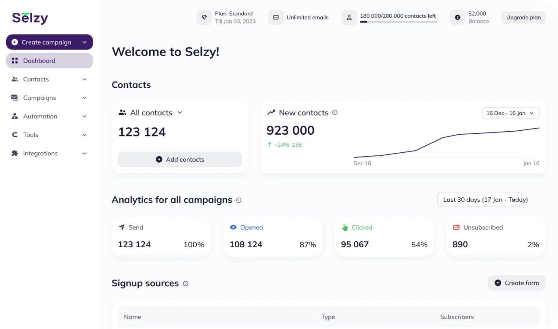Click the info icon beside Signup sources
Screen dimensions: 558x329
click(185, 284)
